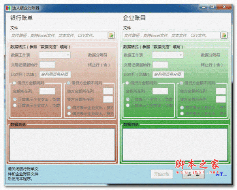Select 借贷方金额同列 radio under 银行账单
This screenshot has height=190, width=237.
[x=15, y=83]
